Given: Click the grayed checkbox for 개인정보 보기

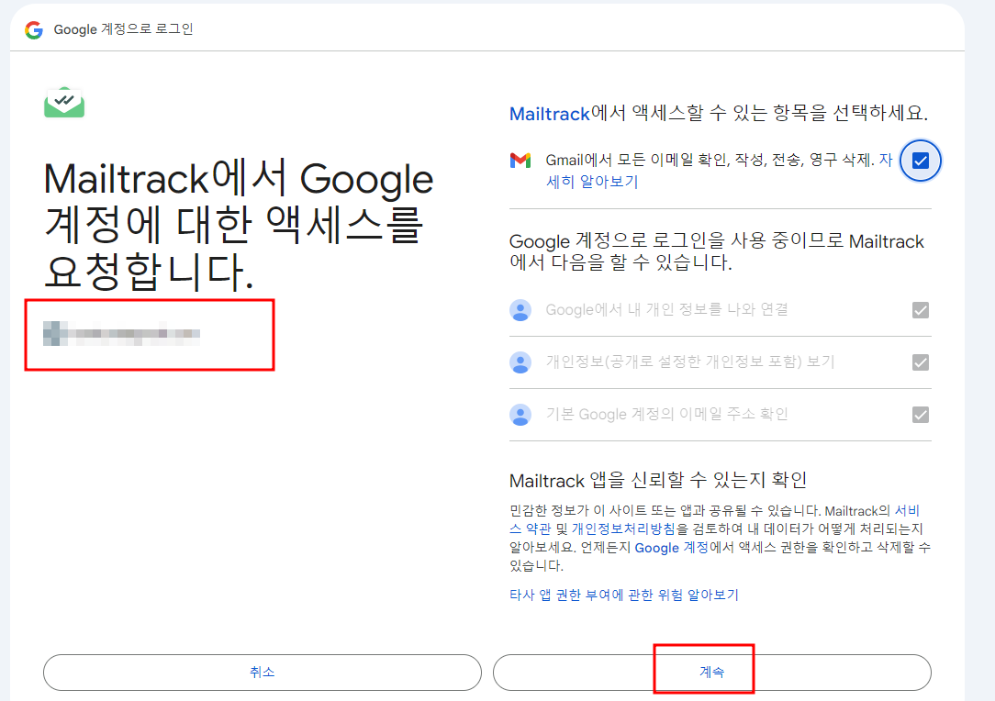Looking at the screenshot, I should 920,362.
